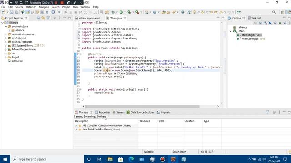This screenshot has width=291, height=163.
Task: Click the Debug bug icon in toolbar
Action: point(113,12)
